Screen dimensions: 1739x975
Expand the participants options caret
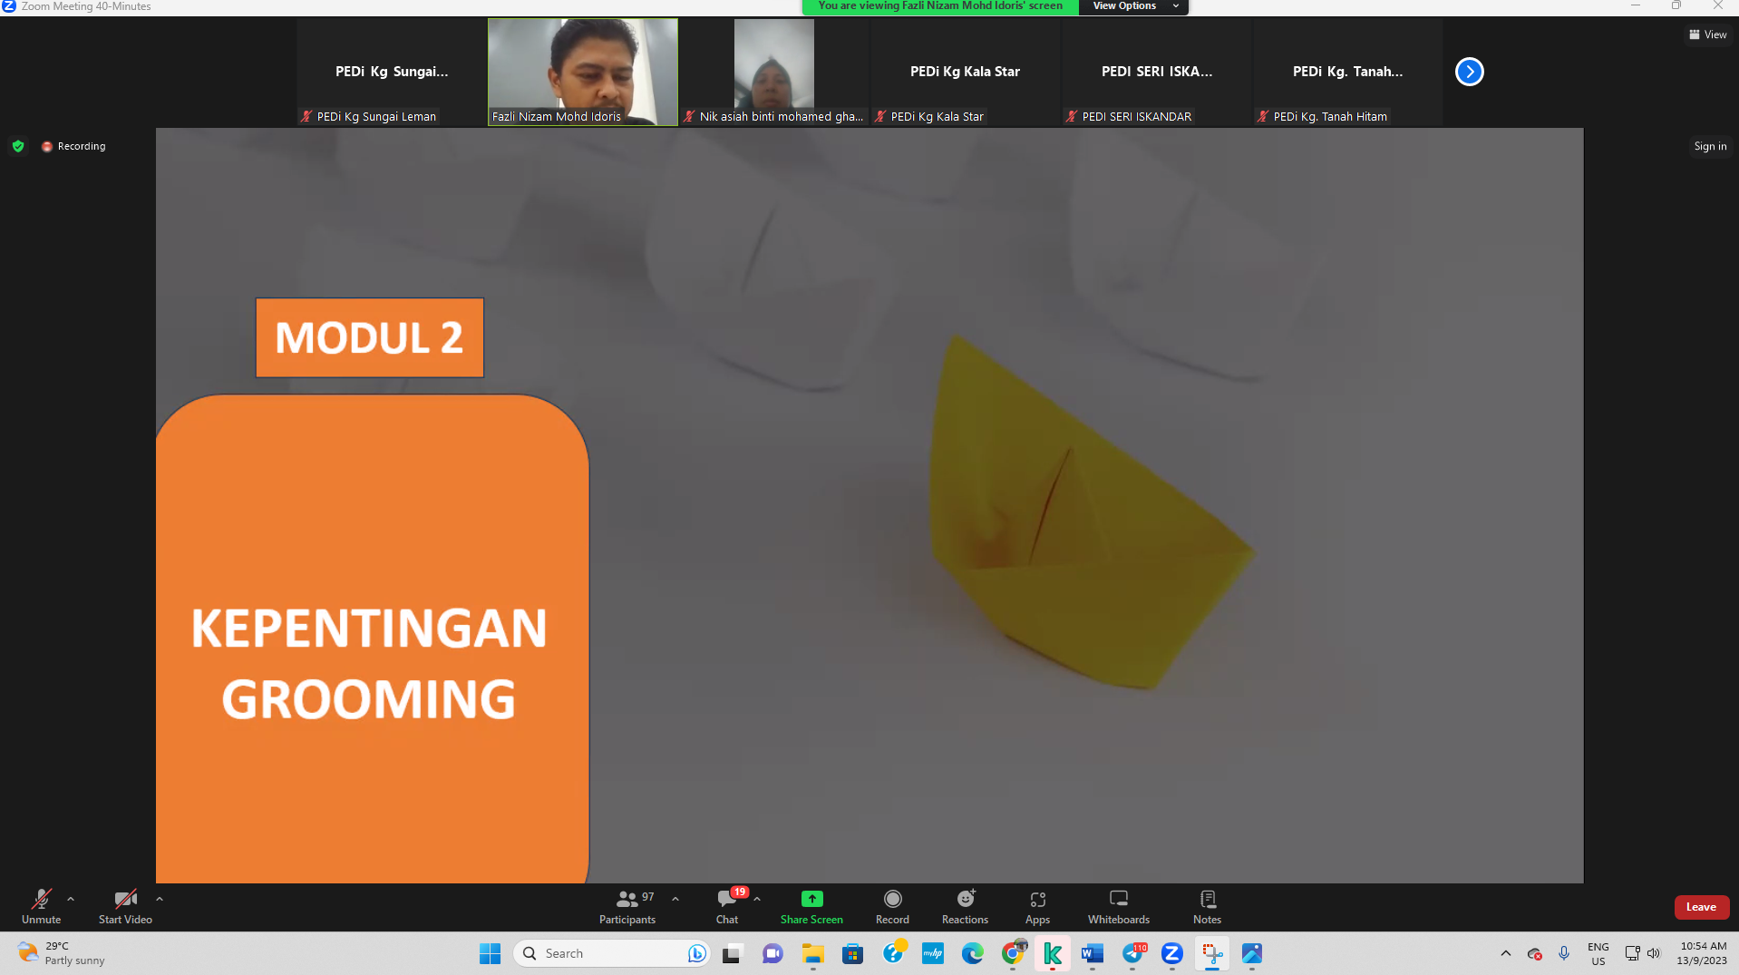pos(675,899)
